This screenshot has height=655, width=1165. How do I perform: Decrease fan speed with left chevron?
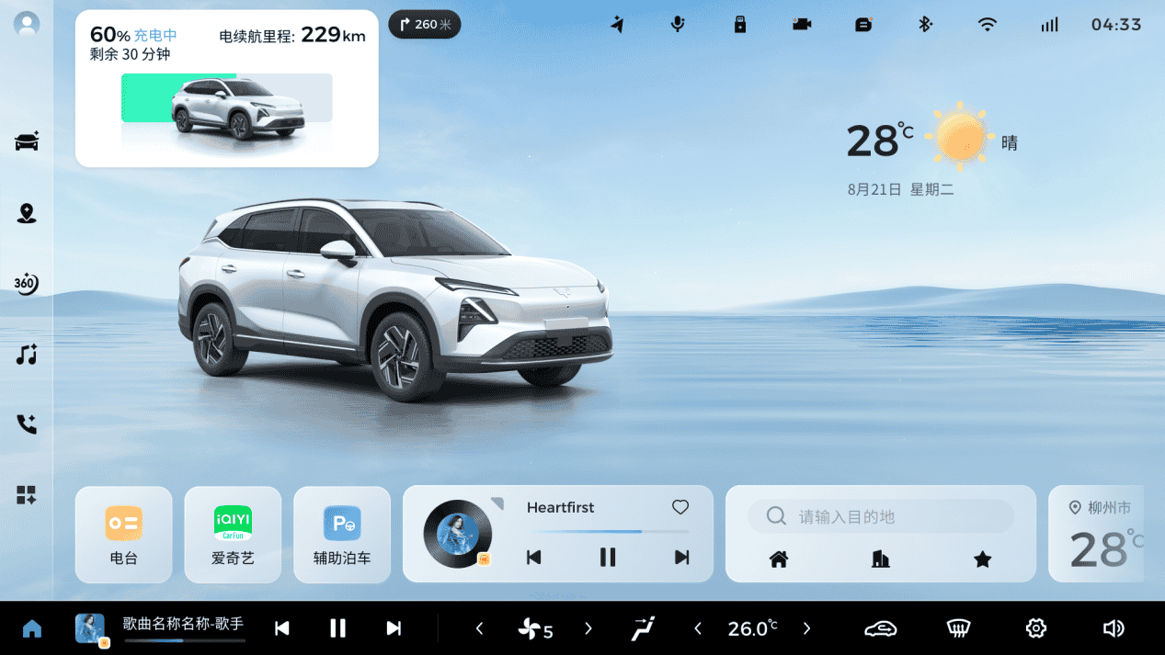pyautogui.click(x=479, y=628)
